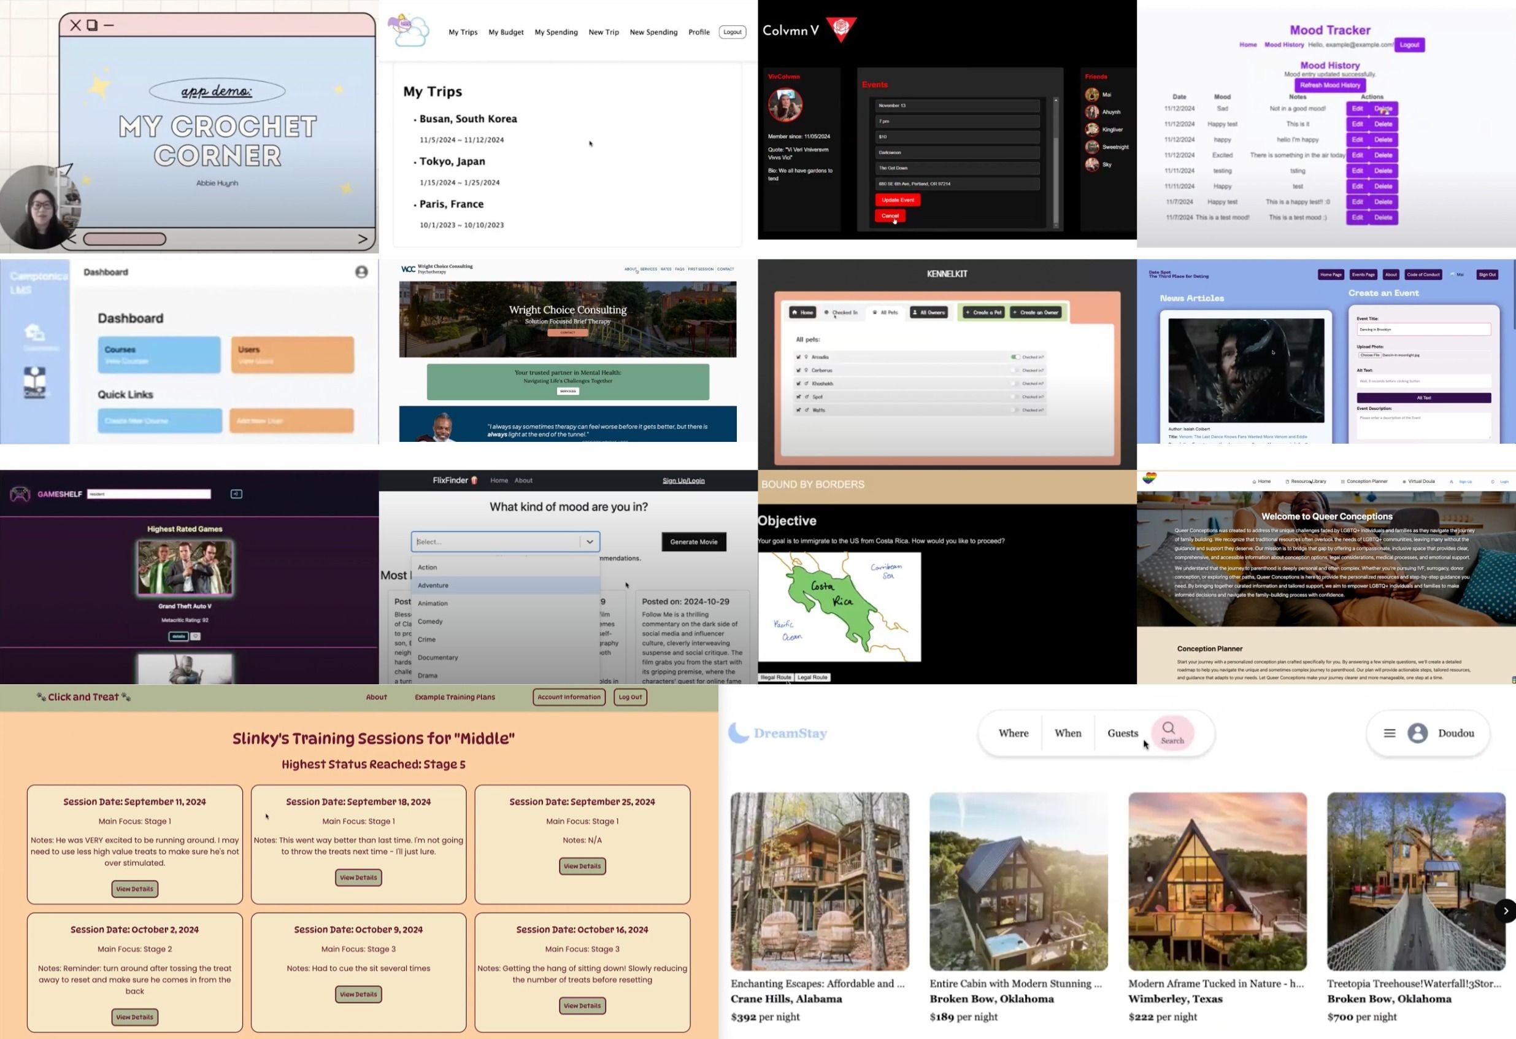Image resolution: width=1516 pixels, height=1039 pixels.
Task: Toggle off Arcadia's Checked in switch
Action: (x=1015, y=358)
